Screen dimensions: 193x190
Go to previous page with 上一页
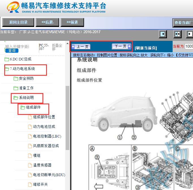pos(81,47)
